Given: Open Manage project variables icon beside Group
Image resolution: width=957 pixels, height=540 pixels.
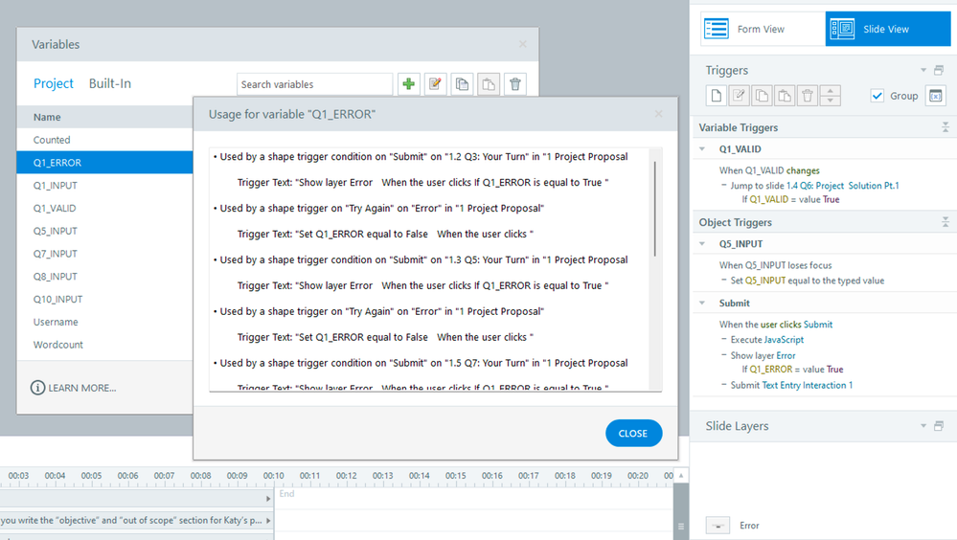Looking at the screenshot, I should point(936,96).
